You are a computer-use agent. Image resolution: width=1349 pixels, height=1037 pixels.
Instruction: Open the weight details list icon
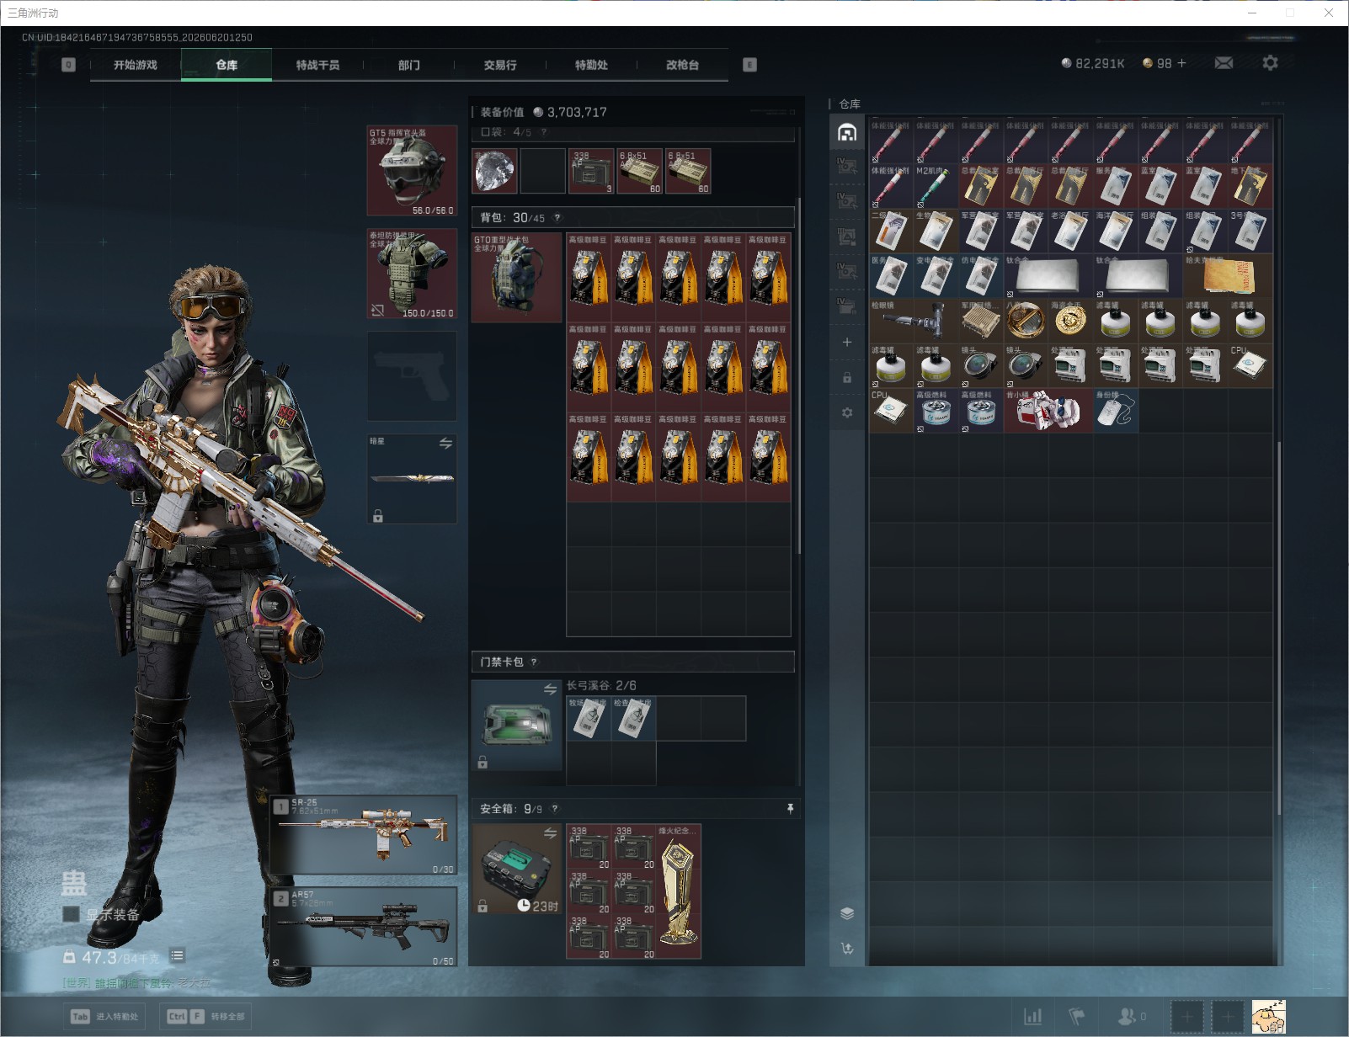point(177,955)
